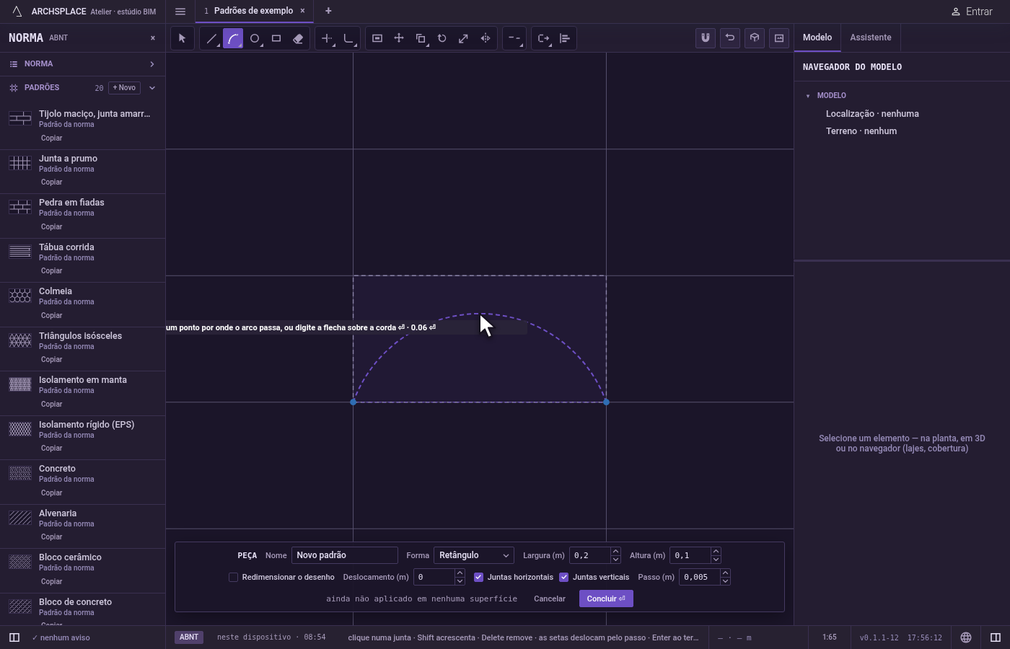Uncheck Juntas horizontais
Viewport: 1010px width, 649px height.
[x=478, y=577]
